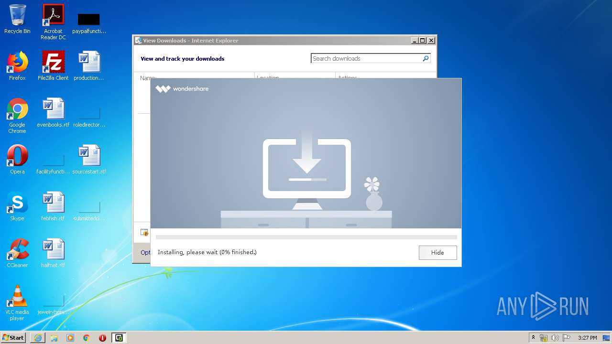Show hidden system tray icons

[533, 337]
